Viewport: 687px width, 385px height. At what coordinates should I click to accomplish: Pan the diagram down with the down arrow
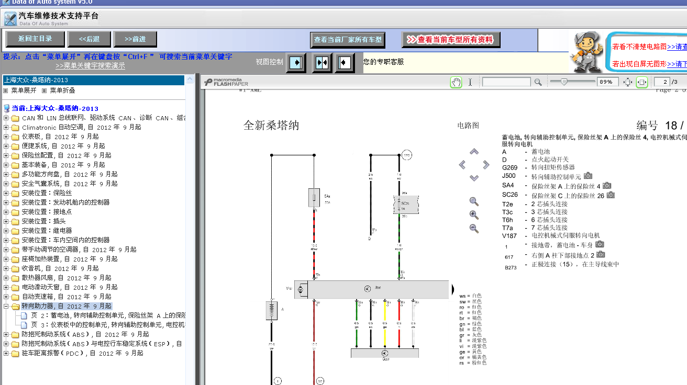[x=474, y=178]
